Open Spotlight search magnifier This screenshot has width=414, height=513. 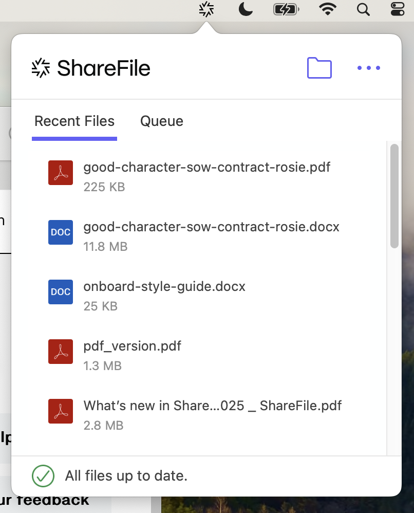click(x=363, y=9)
